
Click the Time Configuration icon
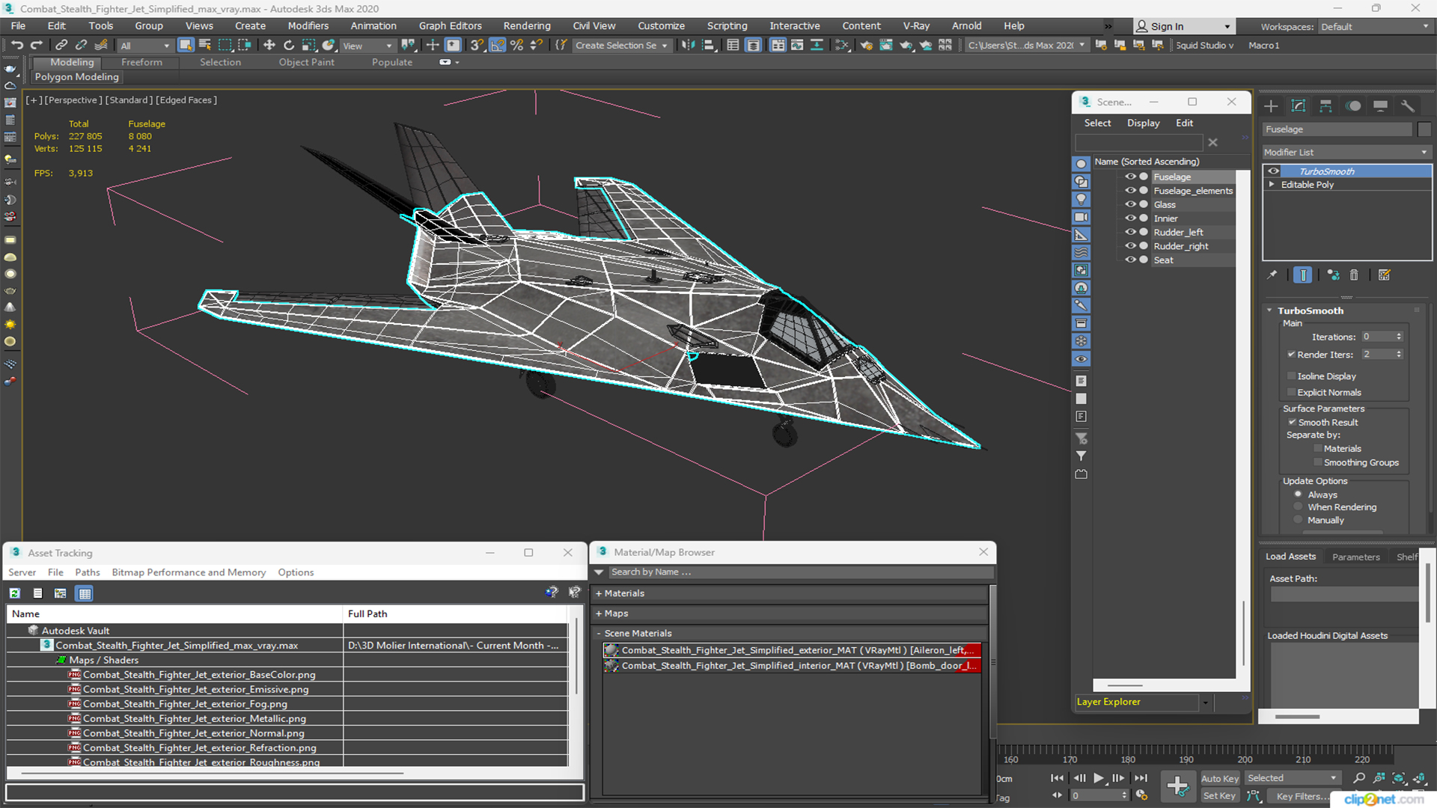coord(1142,795)
